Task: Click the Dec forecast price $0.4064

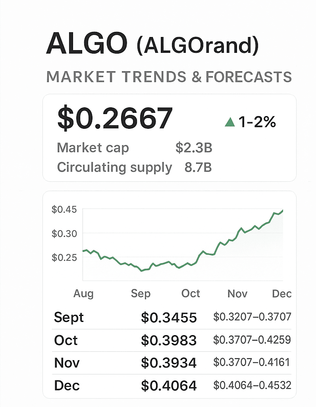Action: [x=169, y=386]
